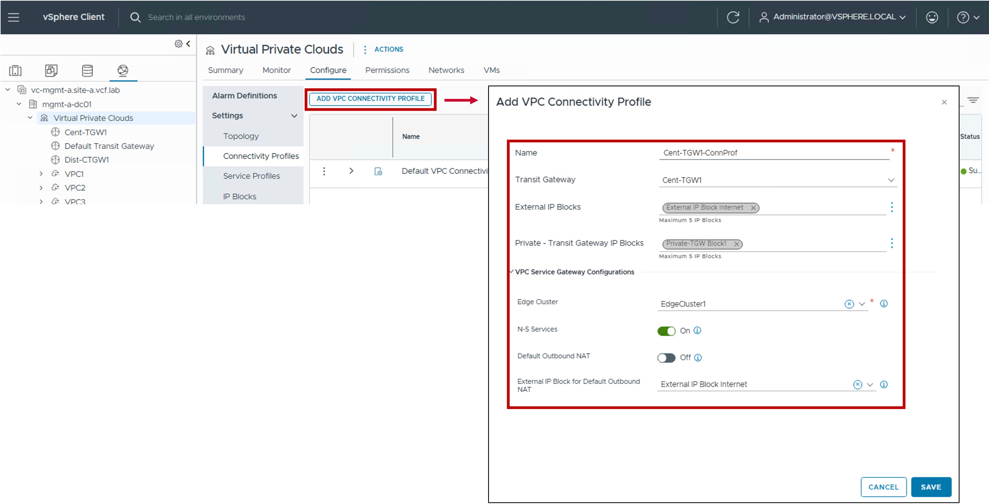989x504 pixels.
Task: Switch to VMs and Templates inventory view
Action: pos(51,70)
